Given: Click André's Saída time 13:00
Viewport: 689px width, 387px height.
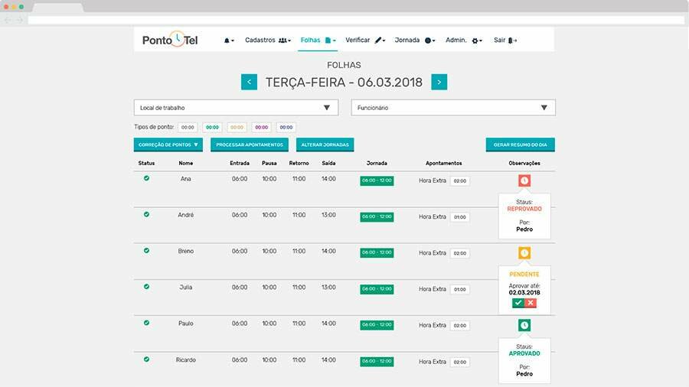Looking at the screenshot, I should 328,215.
